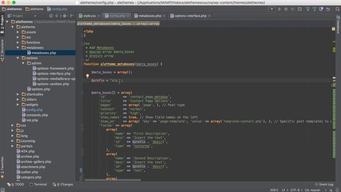Viewport: 341px width, 192px height.
Task: Select init.php in project tree
Action: coord(32,120)
